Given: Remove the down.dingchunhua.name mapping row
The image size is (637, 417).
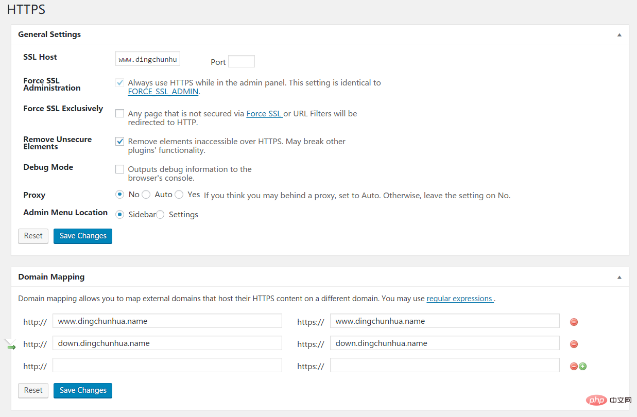Looking at the screenshot, I should click(x=574, y=344).
